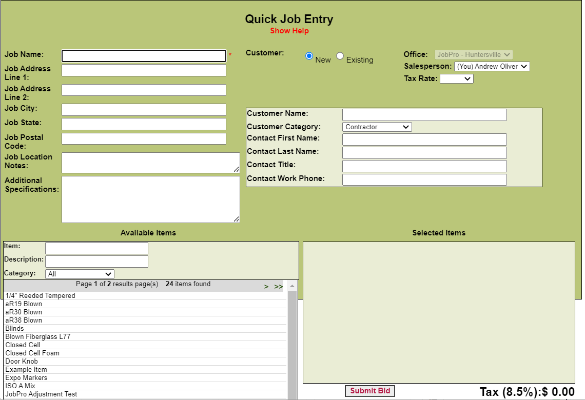Expand the Customer Category dropdown
The height and width of the screenshot is (400, 585).
(377, 127)
